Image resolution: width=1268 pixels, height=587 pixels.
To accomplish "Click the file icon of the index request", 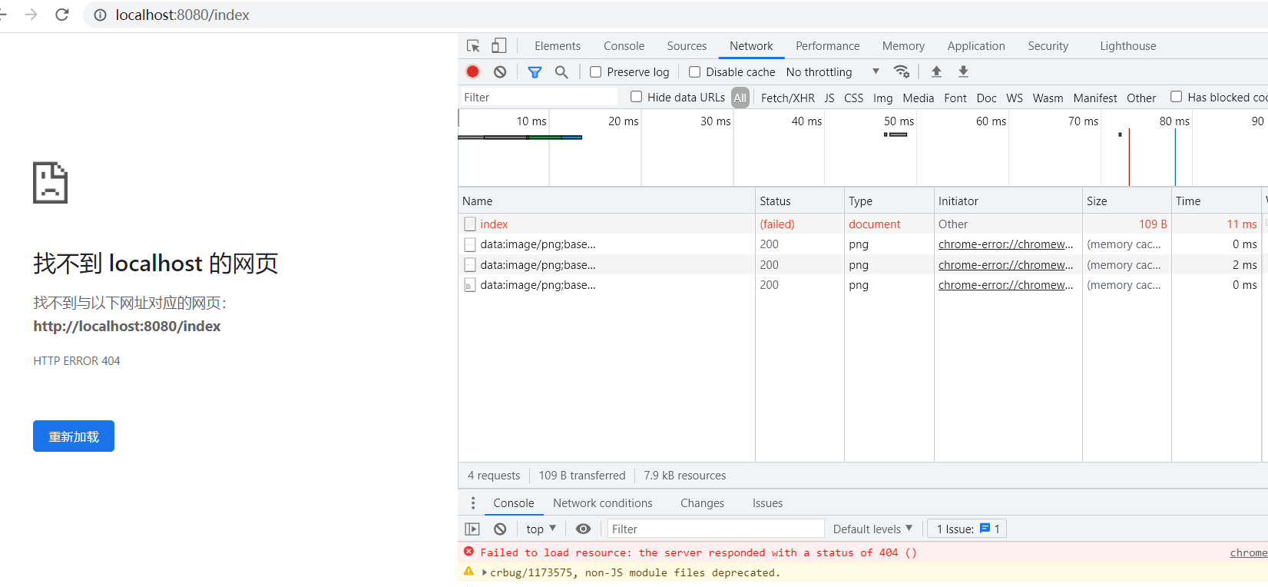I will coord(470,224).
